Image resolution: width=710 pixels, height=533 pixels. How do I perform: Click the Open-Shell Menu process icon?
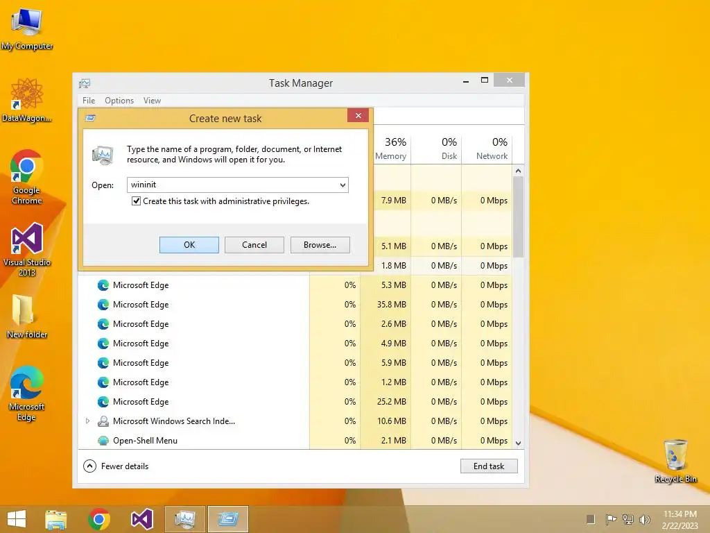[x=103, y=441]
